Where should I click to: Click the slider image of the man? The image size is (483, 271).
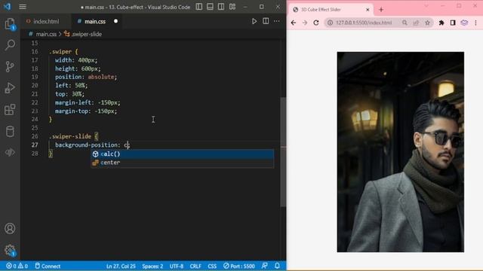coord(401,152)
